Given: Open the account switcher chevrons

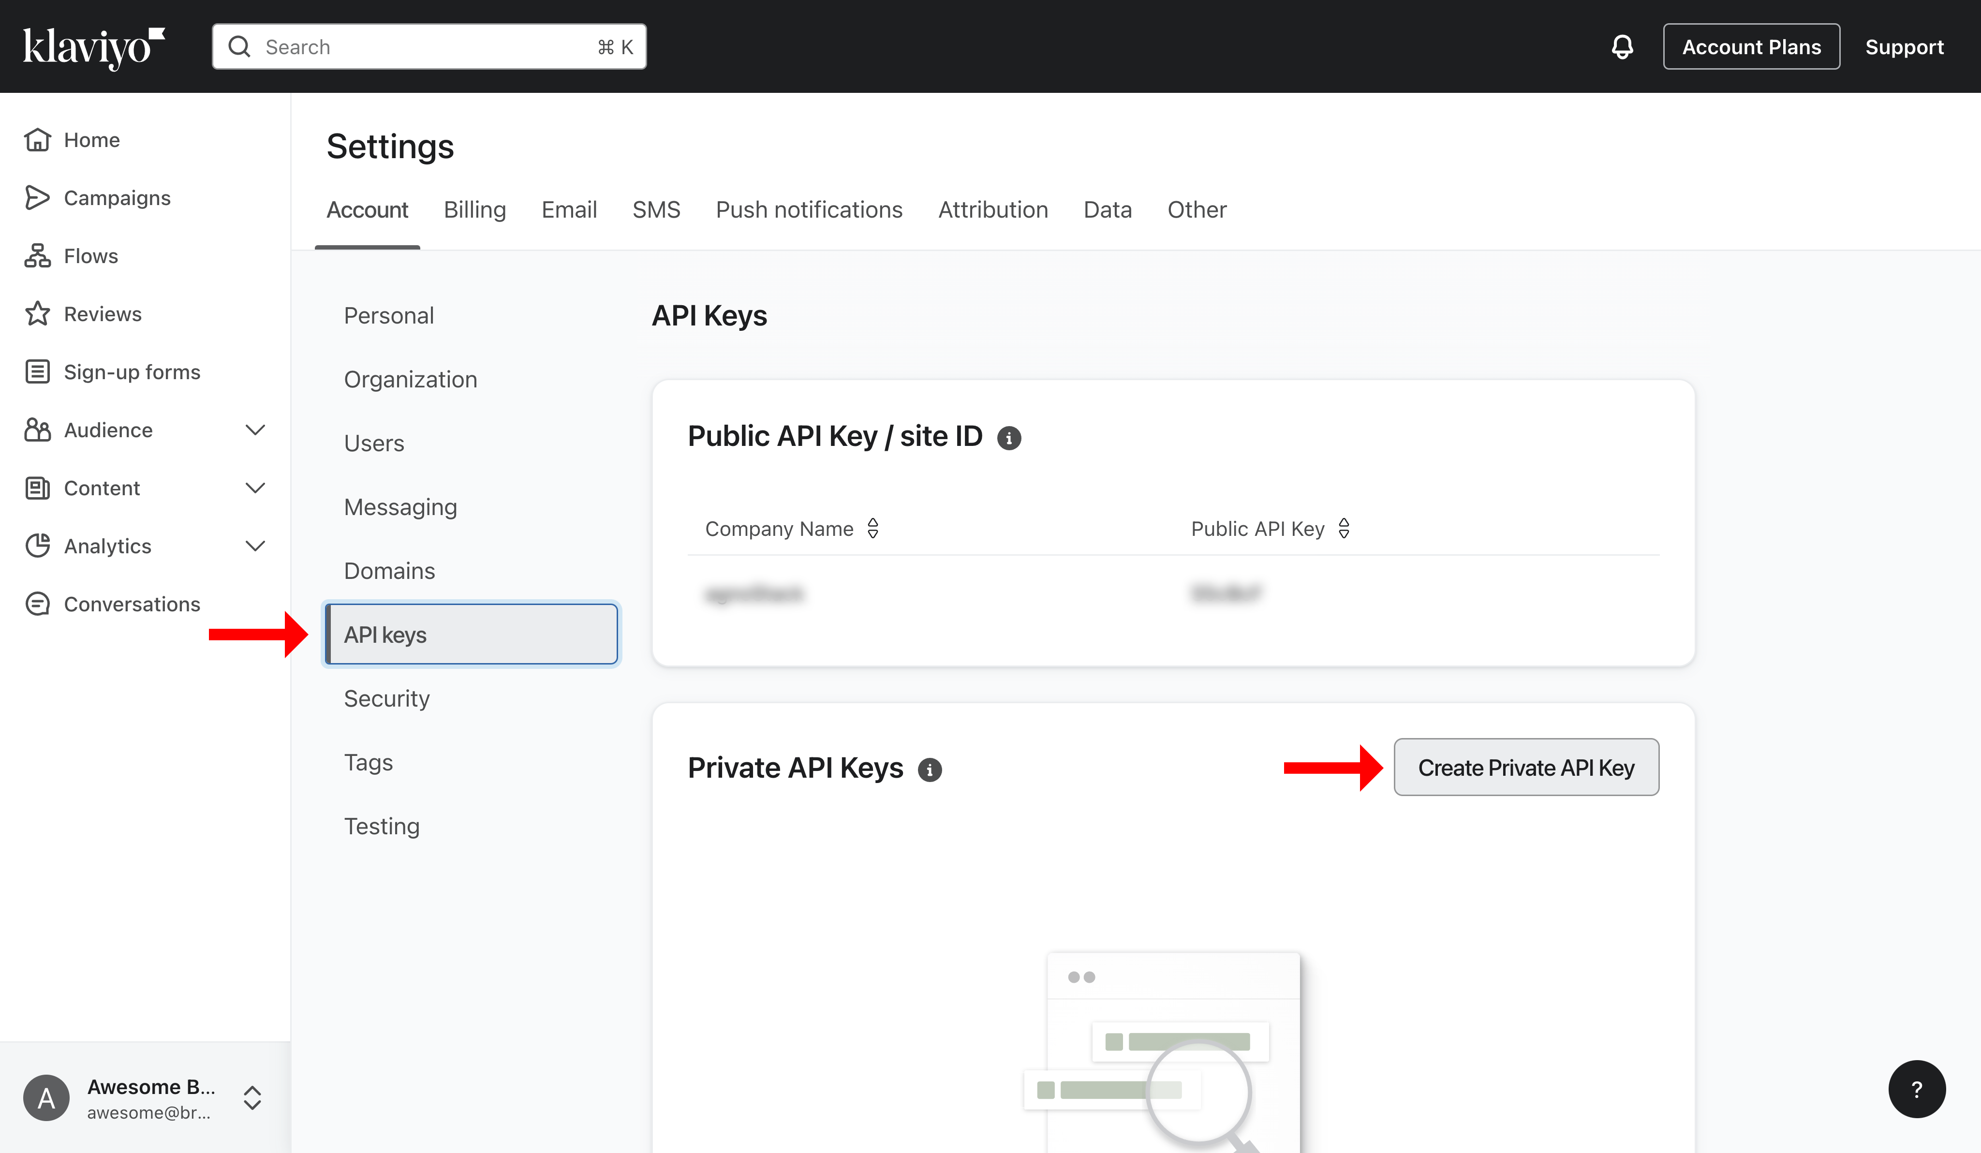Looking at the screenshot, I should click(252, 1098).
